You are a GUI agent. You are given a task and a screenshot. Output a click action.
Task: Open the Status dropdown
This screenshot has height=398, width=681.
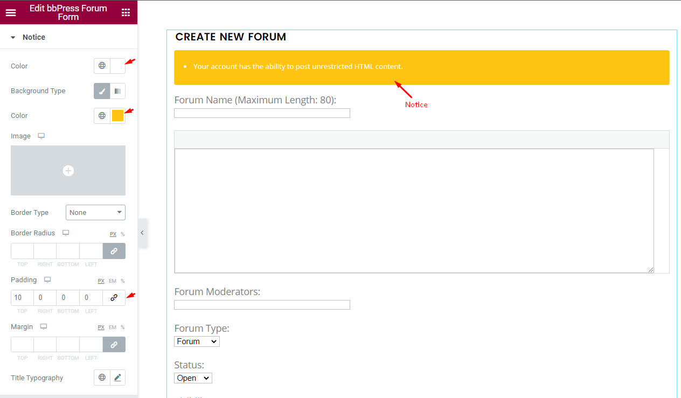pos(193,378)
